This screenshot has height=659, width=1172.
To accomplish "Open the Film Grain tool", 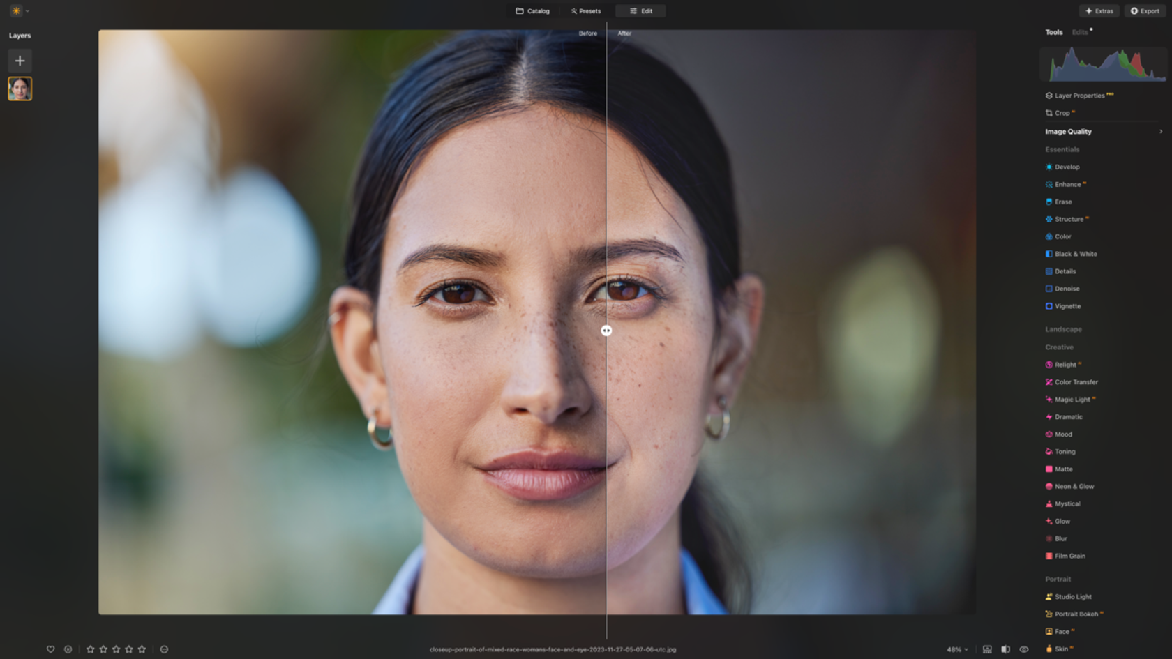I will pyautogui.click(x=1069, y=556).
